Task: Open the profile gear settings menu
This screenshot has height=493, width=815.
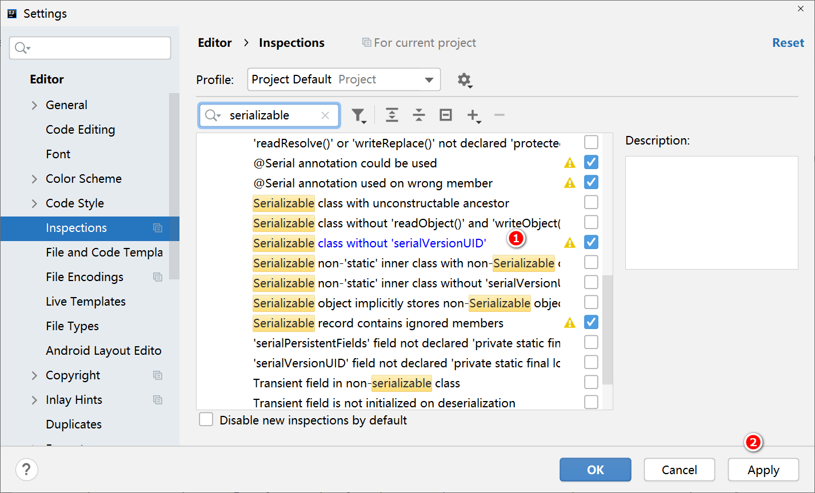Action: pos(465,80)
